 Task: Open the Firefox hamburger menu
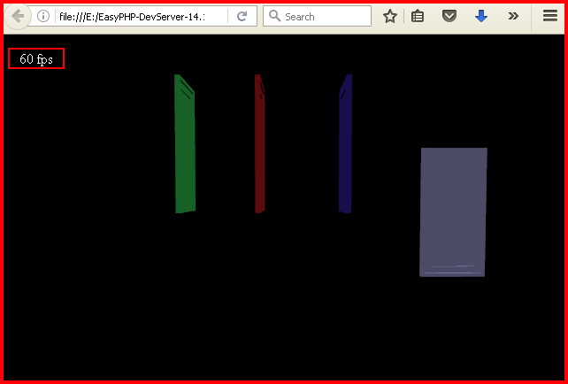pyautogui.click(x=549, y=16)
